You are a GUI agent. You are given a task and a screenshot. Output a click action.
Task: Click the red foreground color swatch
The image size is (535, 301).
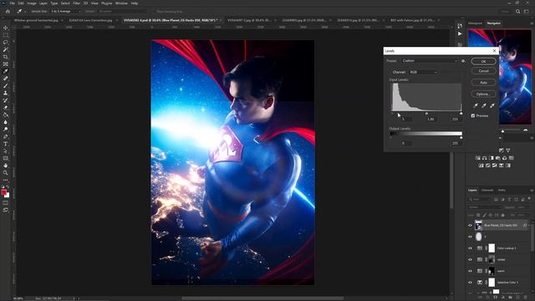(x=3, y=192)
